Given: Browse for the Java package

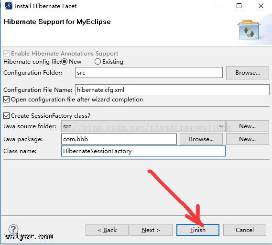Looking at the screenshot, I should (201, 139).
